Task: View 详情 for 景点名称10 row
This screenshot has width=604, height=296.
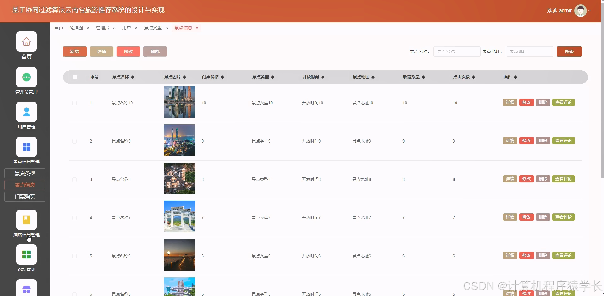Action: (x=510, y=102)
